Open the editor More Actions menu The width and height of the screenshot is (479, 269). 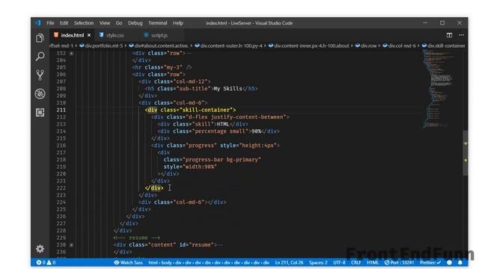461,35
